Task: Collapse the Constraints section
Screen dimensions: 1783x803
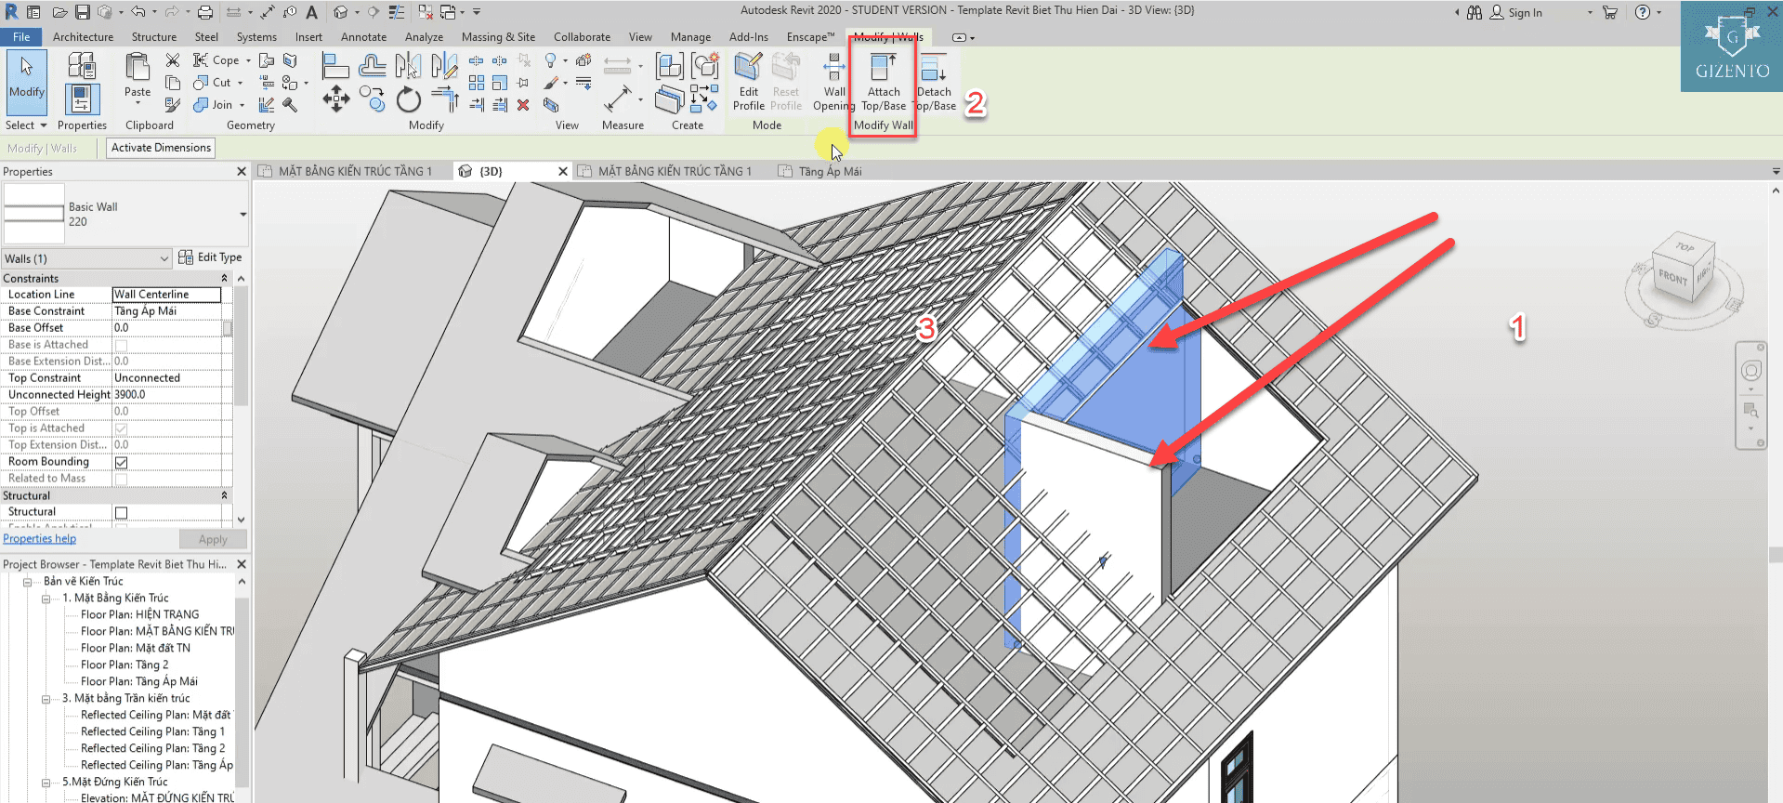Action: coord(224,278)
